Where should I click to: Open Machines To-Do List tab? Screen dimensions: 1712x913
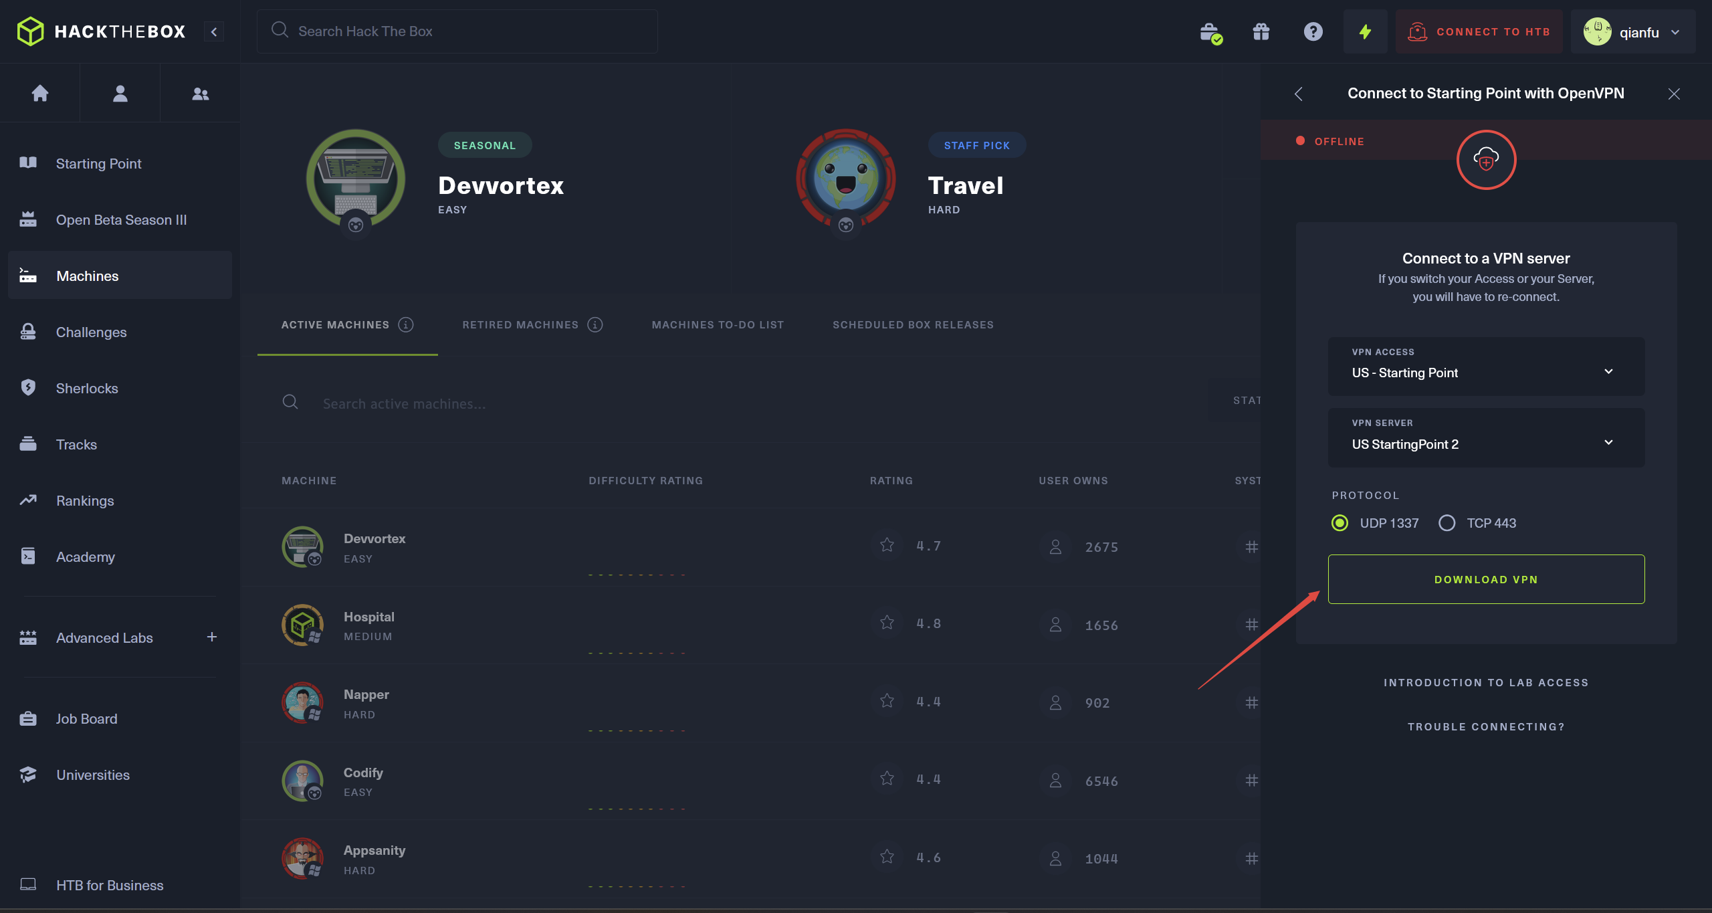(x=718, y=324)
